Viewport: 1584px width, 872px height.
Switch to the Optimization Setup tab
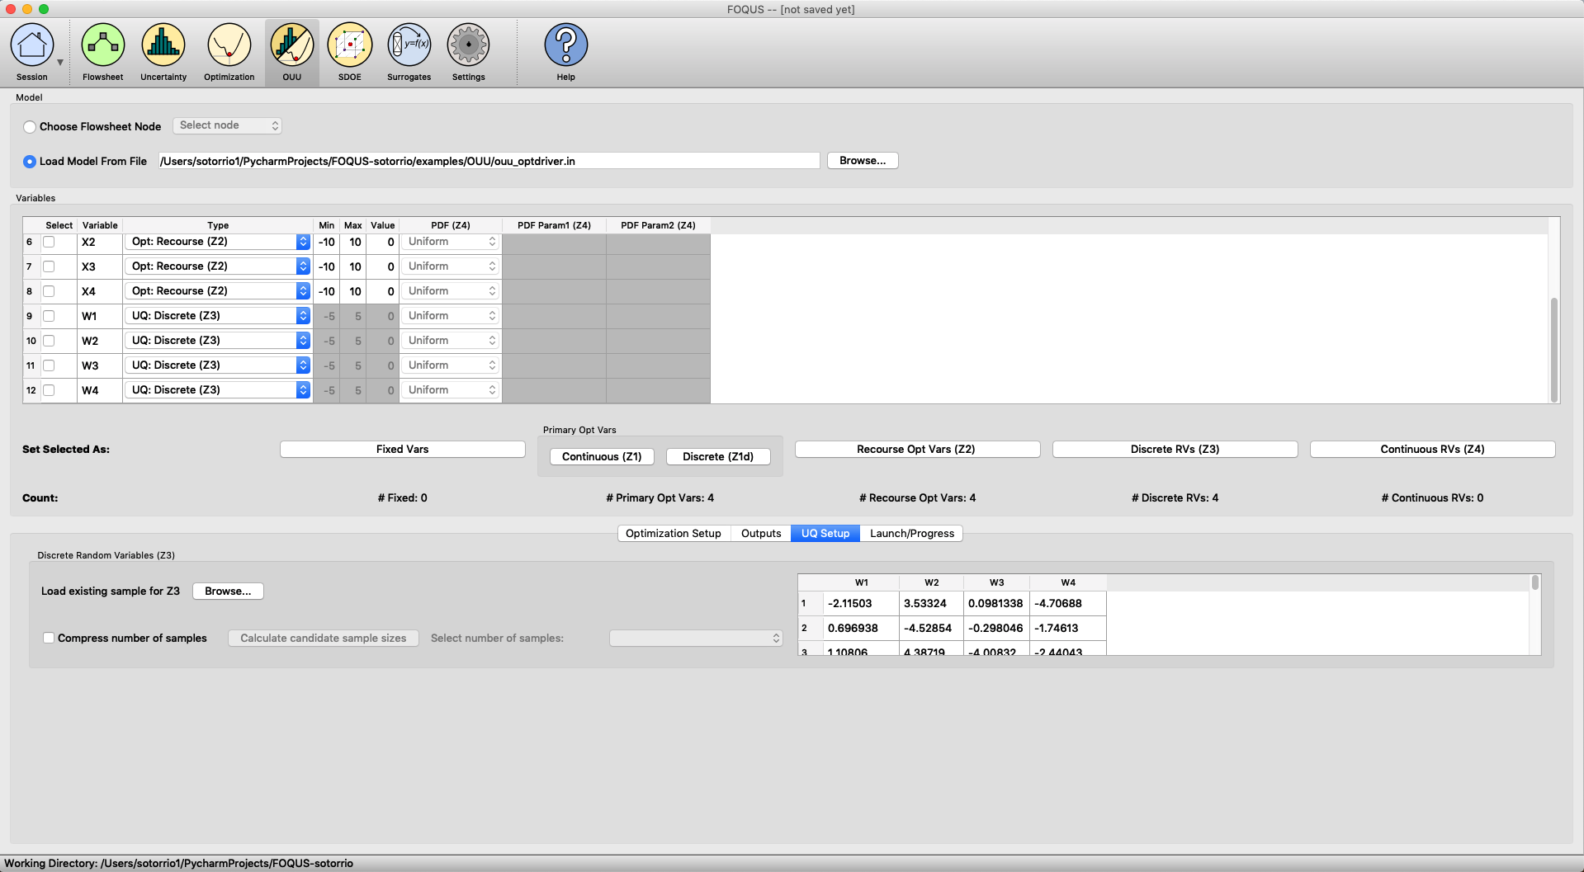click(673, 534)
